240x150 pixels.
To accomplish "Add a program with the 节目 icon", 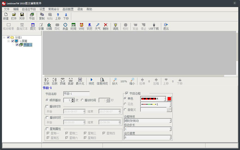I will tap(32, 16).
